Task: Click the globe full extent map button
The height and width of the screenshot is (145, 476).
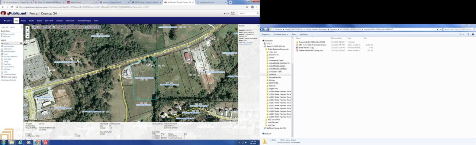Action: coord(27,33)
